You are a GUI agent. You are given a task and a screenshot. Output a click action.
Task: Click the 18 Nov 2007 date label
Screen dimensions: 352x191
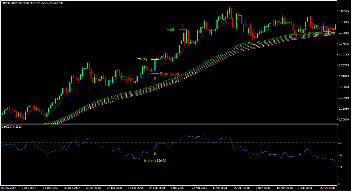click(x=8, y=188)
